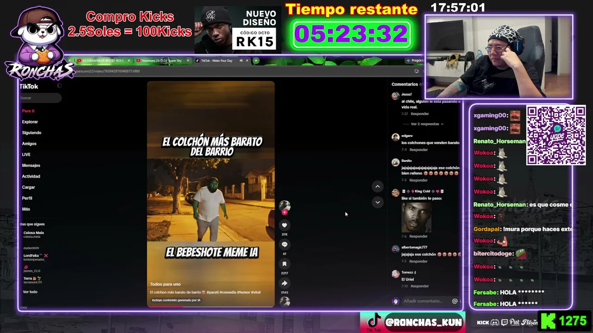The height and width of the screenshot is (333, 593).
Task: Click the cast icon below the browser tab bar
Action: [x=416, y=71]
